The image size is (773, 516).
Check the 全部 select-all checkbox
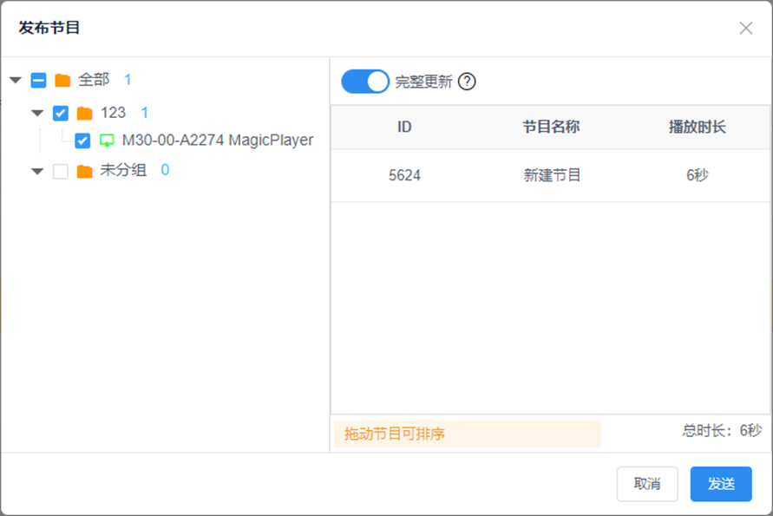(38, 81)
